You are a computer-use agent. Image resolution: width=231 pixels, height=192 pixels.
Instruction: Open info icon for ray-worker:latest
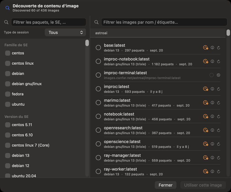(212, 171)
